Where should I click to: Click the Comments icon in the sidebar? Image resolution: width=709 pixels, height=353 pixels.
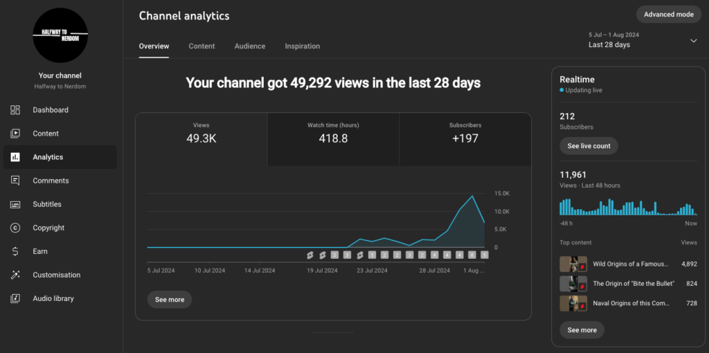pyautogui.click(x=15, y=181)
